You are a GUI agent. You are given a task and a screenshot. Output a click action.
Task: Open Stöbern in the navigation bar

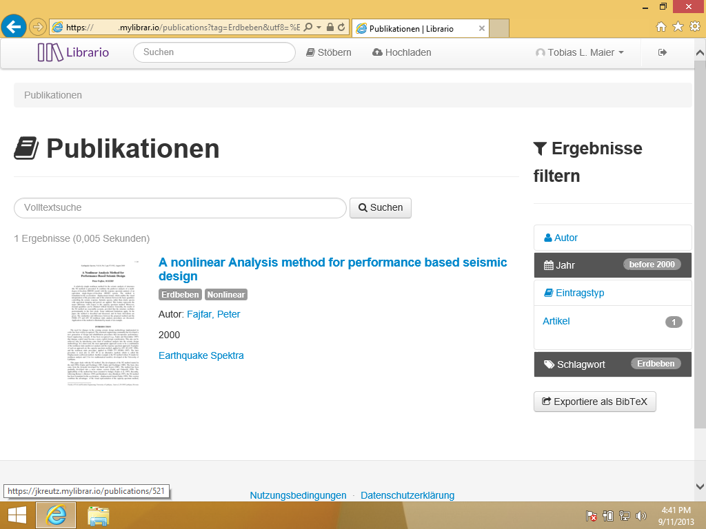pyautogui.click(x=329, y=52)
